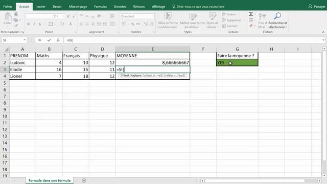Toggle underline formatting

coord(40,24)
